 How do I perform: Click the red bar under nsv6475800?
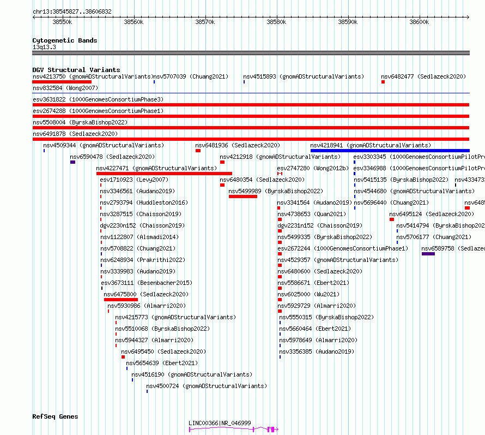pos(121,300)
